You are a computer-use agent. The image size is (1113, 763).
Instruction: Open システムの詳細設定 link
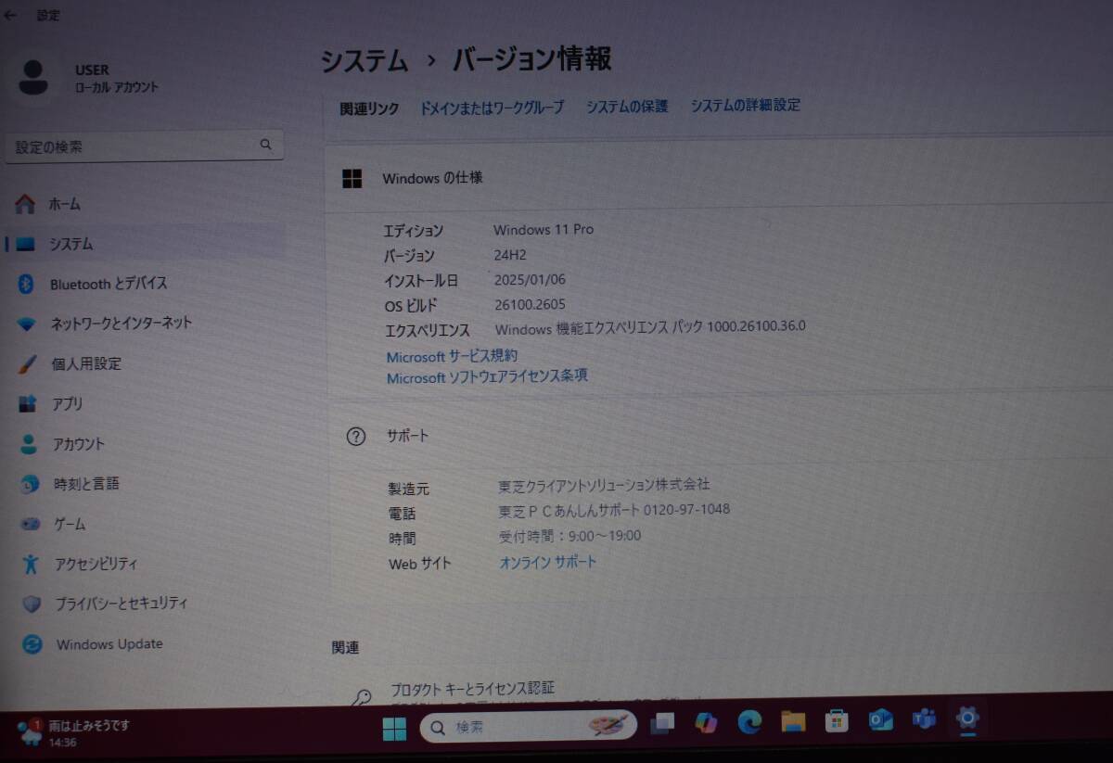click(x=746, y=106)
